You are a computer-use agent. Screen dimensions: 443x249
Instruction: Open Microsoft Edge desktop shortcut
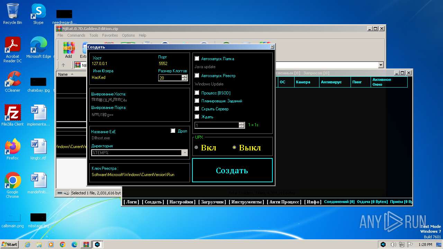coord(38,48)
